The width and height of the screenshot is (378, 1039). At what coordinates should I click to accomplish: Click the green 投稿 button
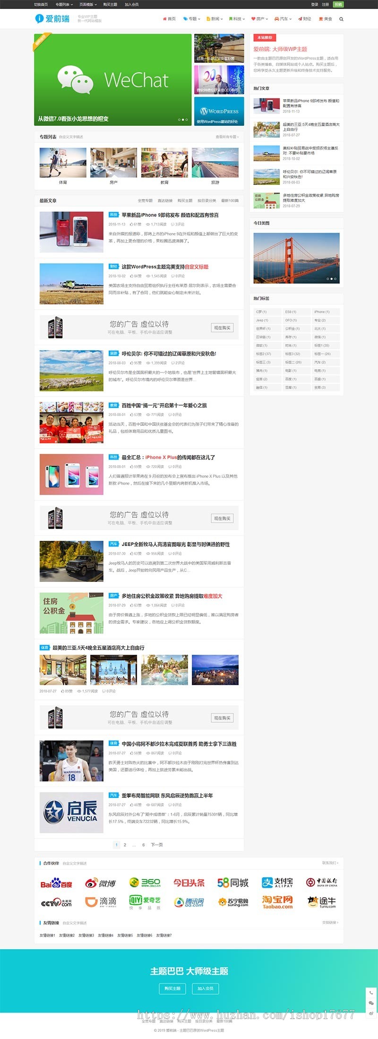point(338,4)
